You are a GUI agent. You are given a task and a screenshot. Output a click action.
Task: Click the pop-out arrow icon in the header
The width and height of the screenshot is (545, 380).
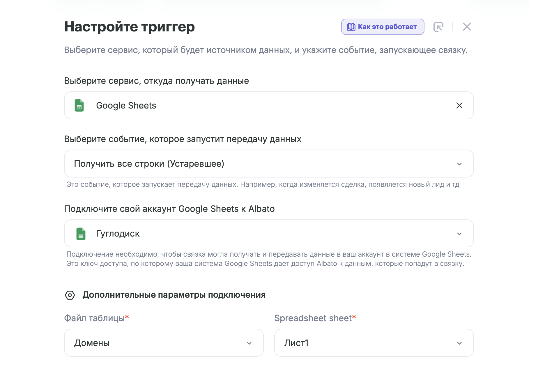pos(438,27)
